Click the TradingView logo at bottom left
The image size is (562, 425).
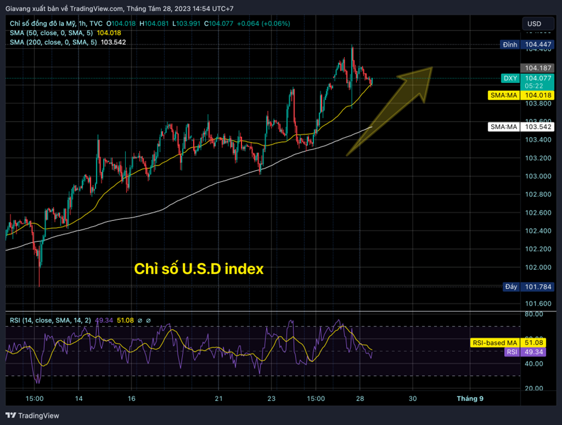click(32, 415)
